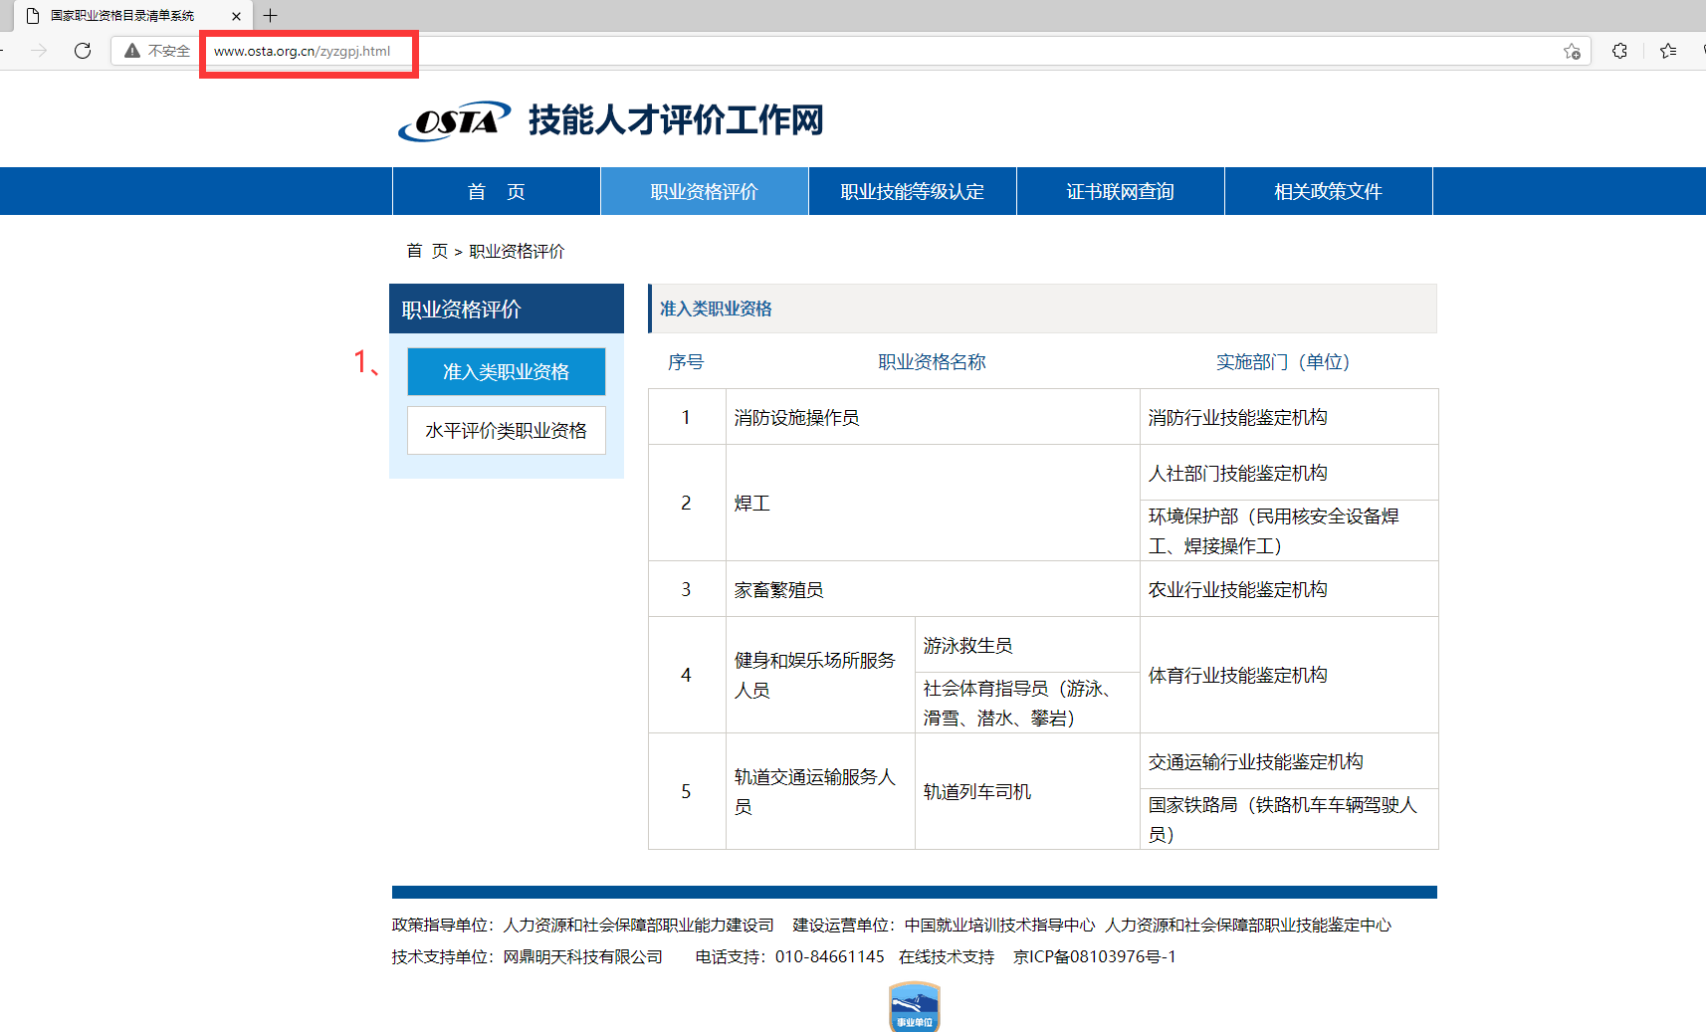The width and height of the screenshot is (1706, 1032).
Task: Select 水平评价类职业资格 in the sidebar
Action: pos(506,430)
